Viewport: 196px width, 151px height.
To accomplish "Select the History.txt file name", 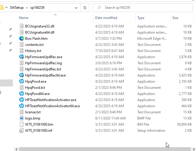I will point(33,51).
